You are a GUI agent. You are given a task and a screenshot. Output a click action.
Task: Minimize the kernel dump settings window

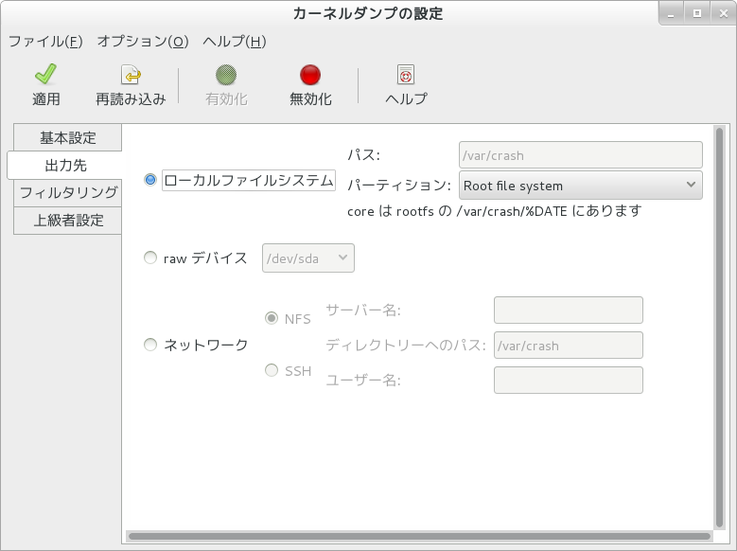(x=674, y=13)
